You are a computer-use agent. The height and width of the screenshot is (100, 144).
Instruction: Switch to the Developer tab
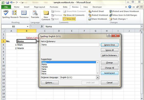(97, 7)
